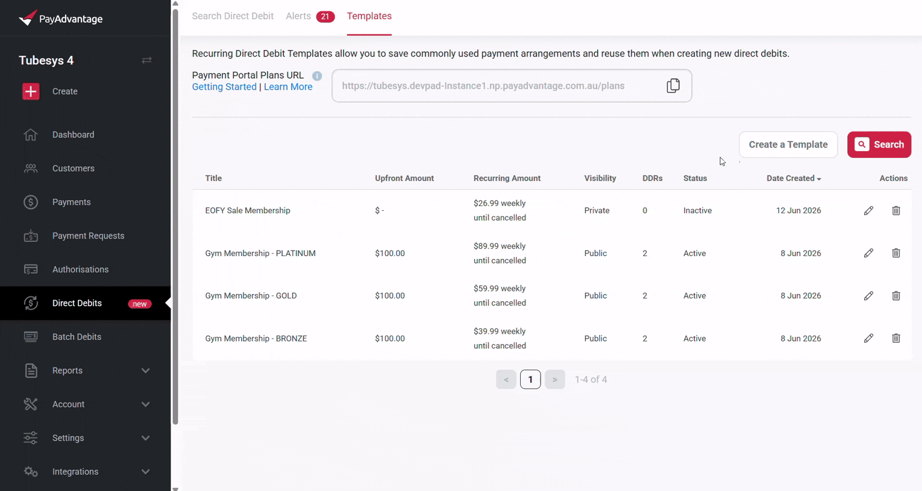Sort by Date Created column
This screenshot has height=491, width=922.
click(x=794, y=178)
